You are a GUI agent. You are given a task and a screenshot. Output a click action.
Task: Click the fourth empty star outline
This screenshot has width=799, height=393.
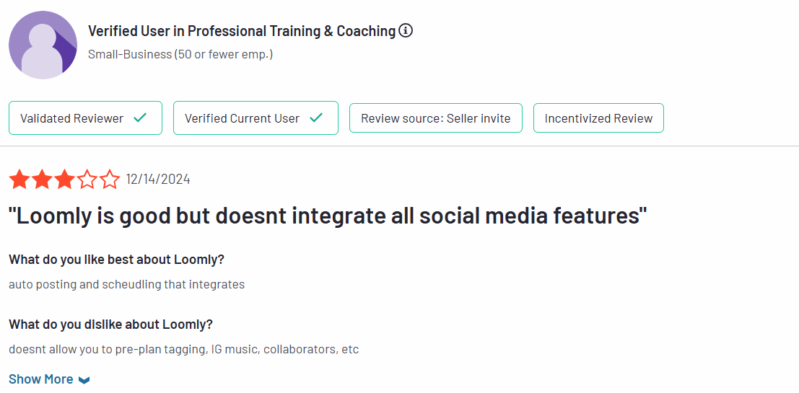click(87, 179)
